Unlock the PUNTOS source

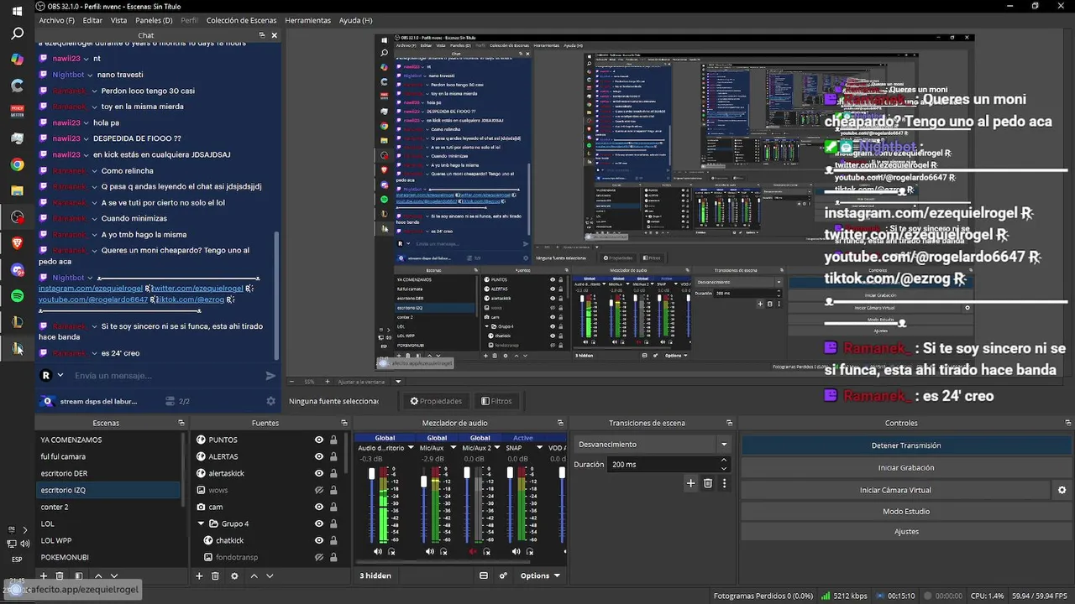[333, 440]
